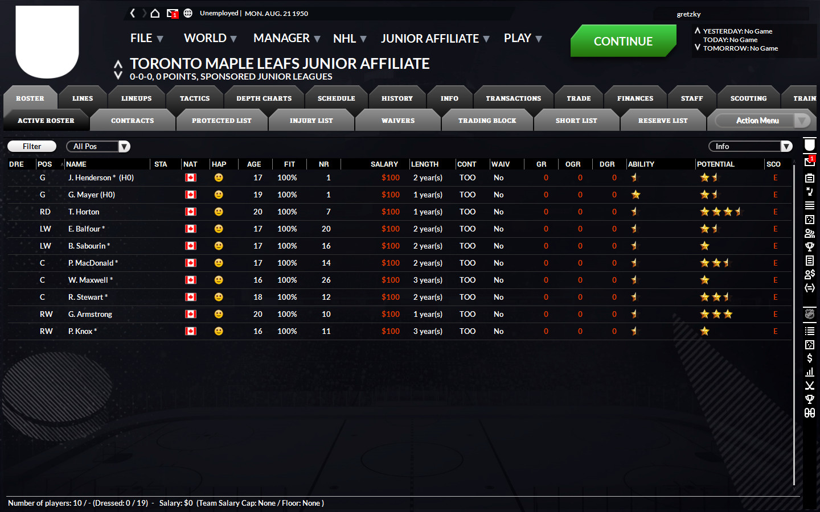Go back with the left arrow icon

[133, 13]
